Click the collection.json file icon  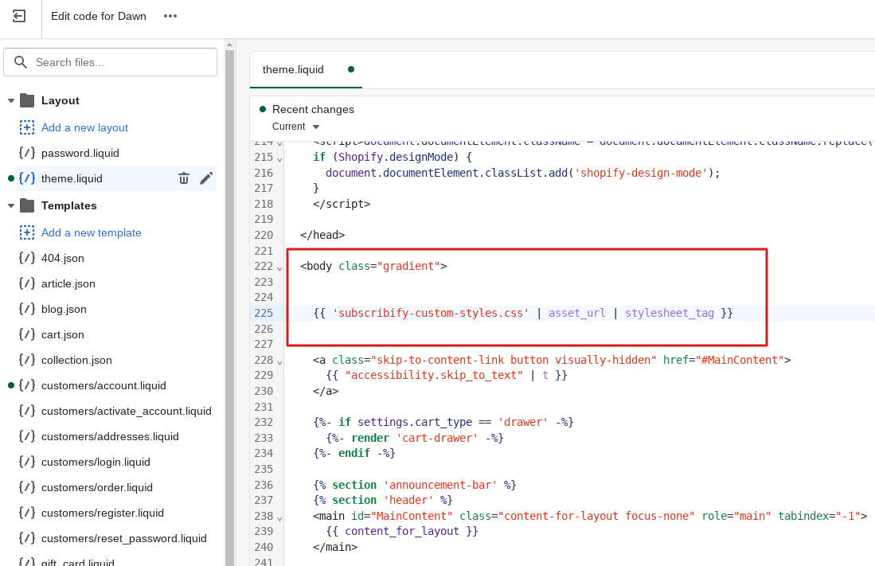pos(27,360)
